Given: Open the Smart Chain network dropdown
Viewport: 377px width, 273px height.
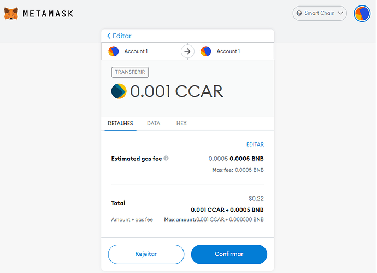Looking at the screenshot, I should [x=320, y=13].
